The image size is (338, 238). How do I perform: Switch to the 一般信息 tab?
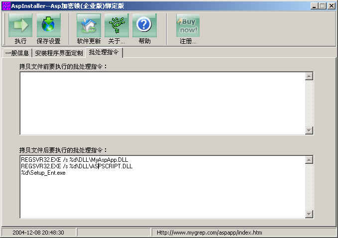pos(17,53)
